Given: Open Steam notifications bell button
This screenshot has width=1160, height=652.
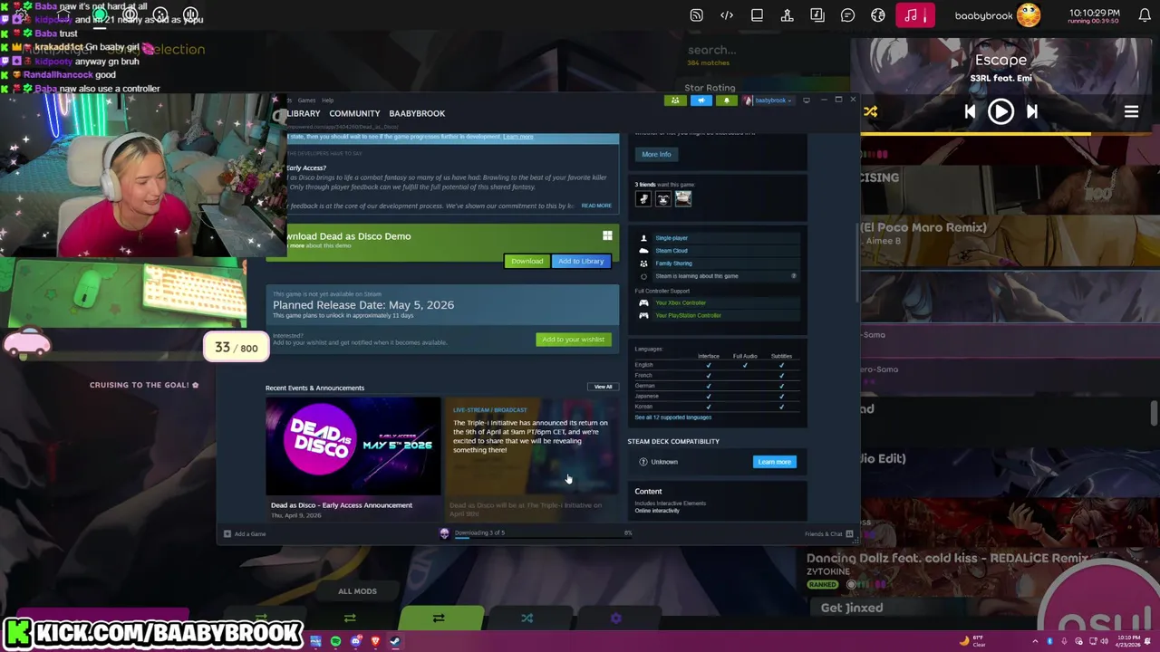Looking at the screenshot, I should coord(727,101).
